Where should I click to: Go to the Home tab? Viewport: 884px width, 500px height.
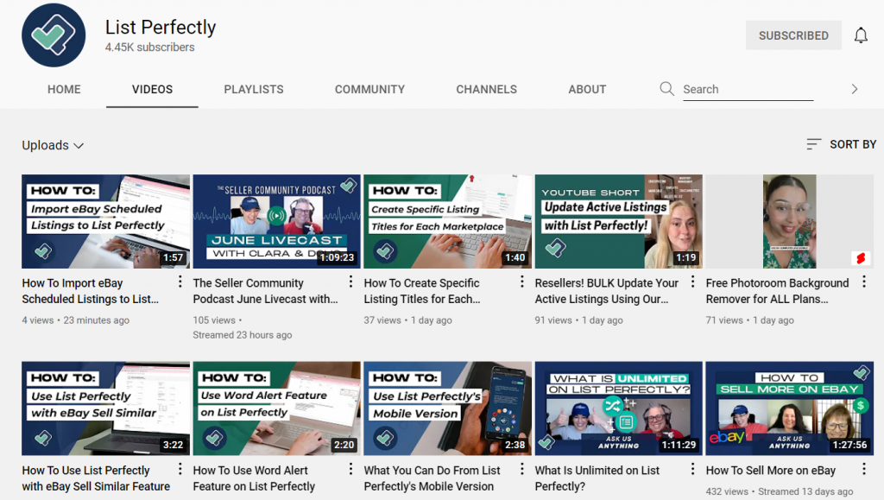point(64,89)
